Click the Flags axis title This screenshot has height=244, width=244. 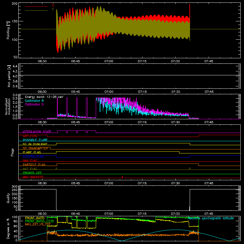(13, 152)
